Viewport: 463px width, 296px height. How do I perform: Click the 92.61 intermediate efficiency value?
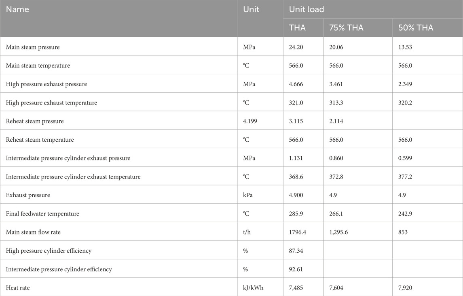296,269
